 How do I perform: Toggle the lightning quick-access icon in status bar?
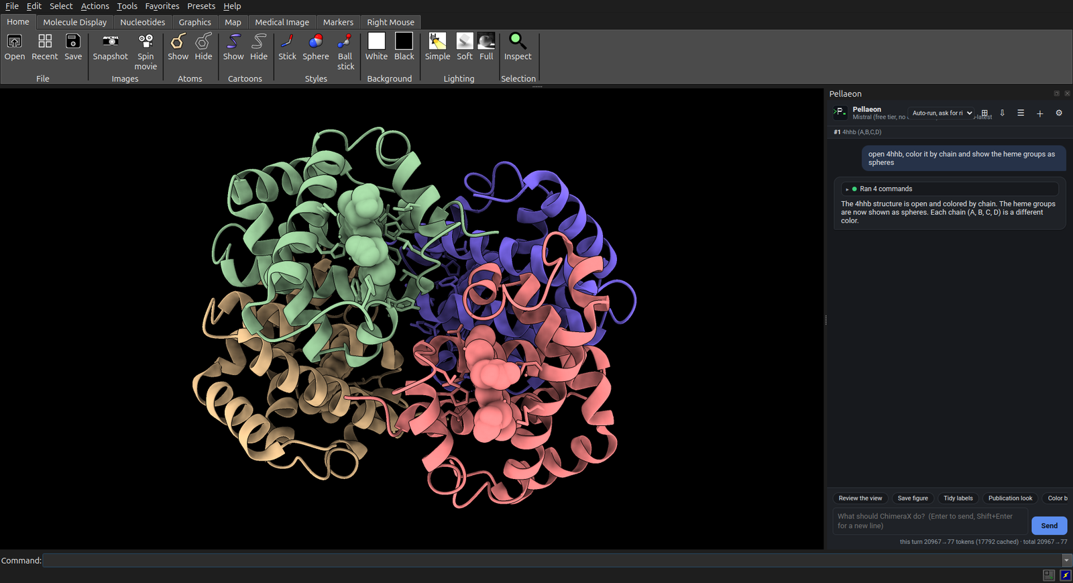[1065, 575]
